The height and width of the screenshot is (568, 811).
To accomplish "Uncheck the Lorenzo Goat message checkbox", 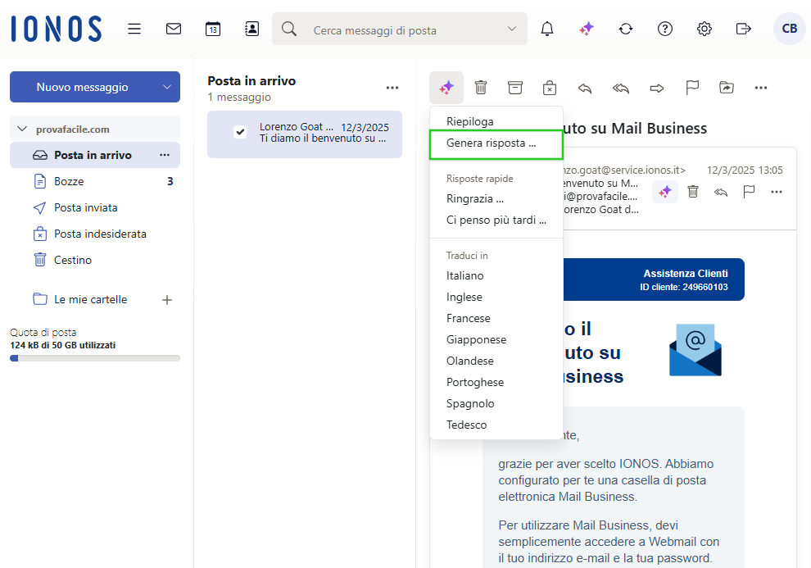I will [240, 132].
